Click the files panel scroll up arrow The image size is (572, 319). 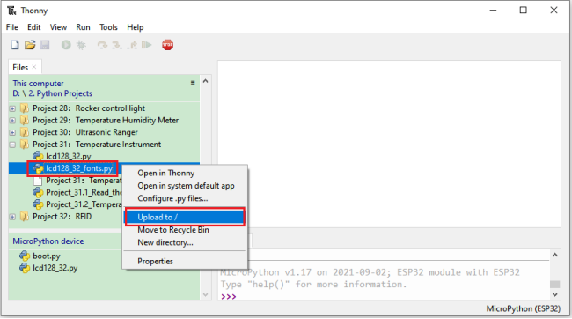pos(205,81)
